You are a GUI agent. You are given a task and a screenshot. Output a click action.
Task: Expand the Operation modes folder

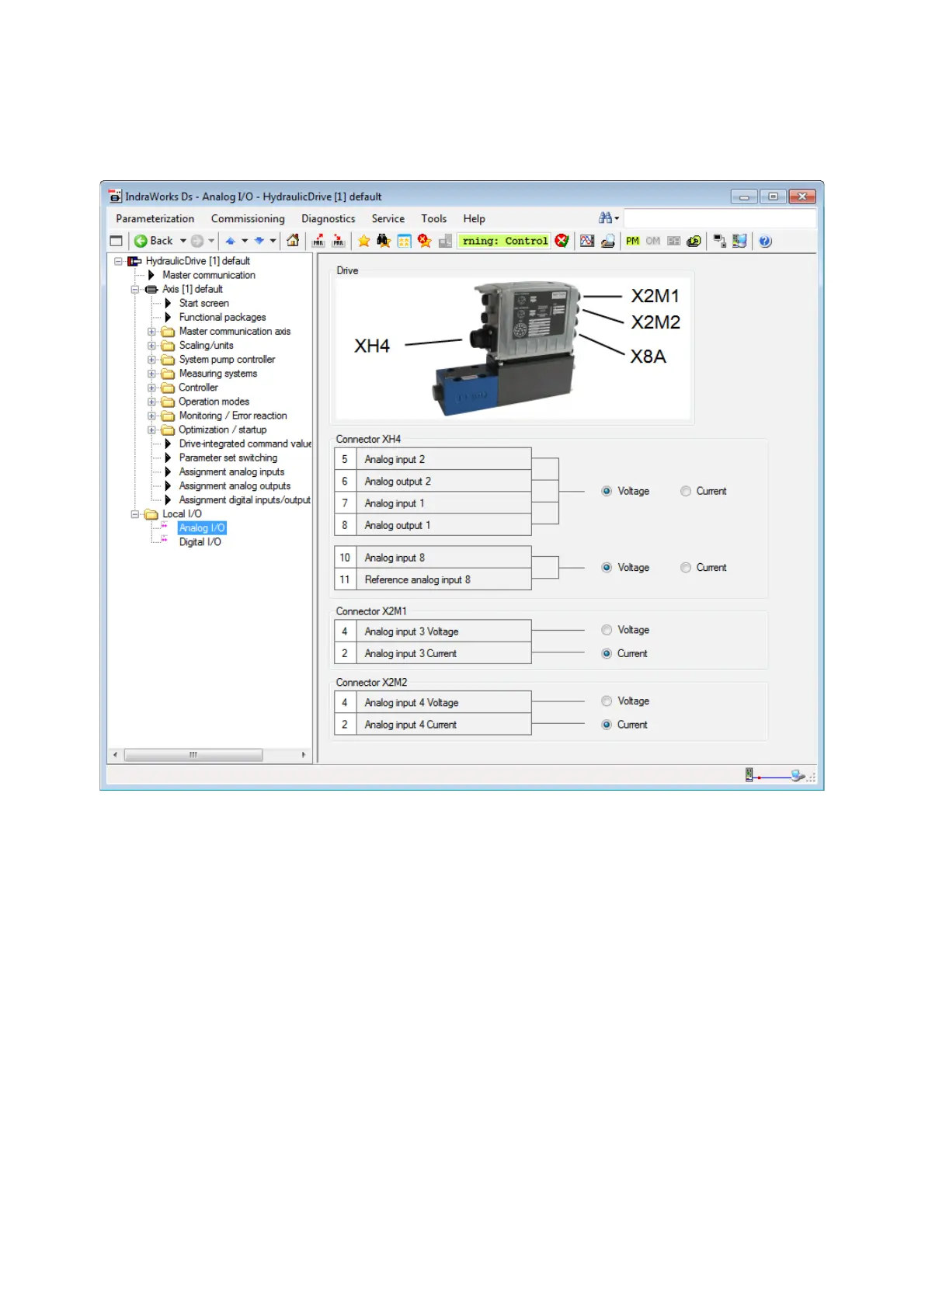pos(151,402)
